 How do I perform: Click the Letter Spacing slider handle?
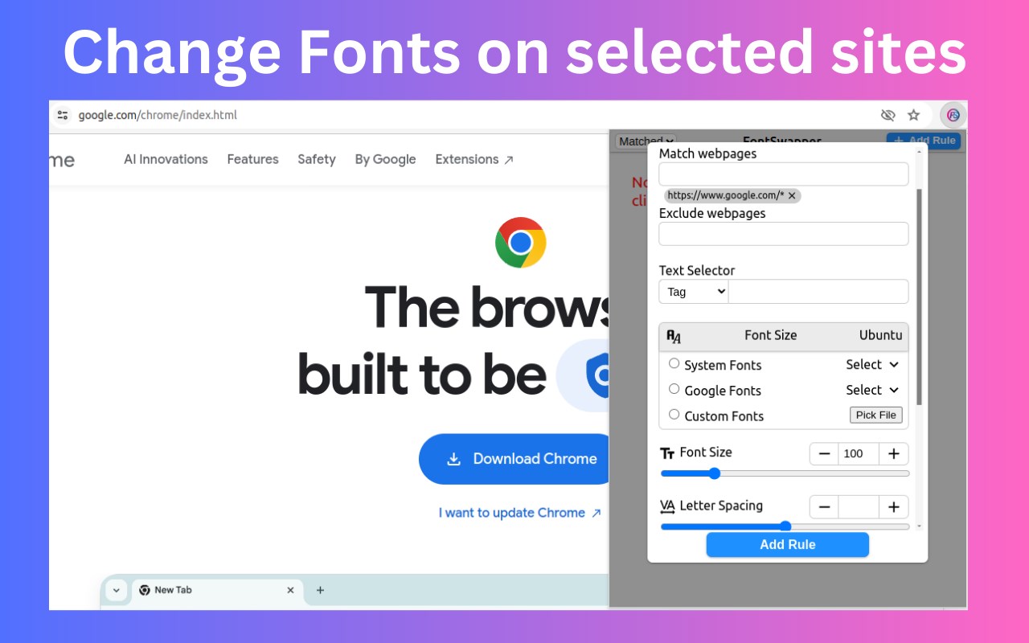[x=785, y=526]
